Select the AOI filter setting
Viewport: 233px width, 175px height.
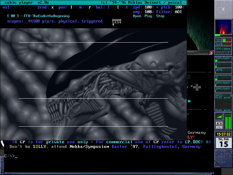178,12
